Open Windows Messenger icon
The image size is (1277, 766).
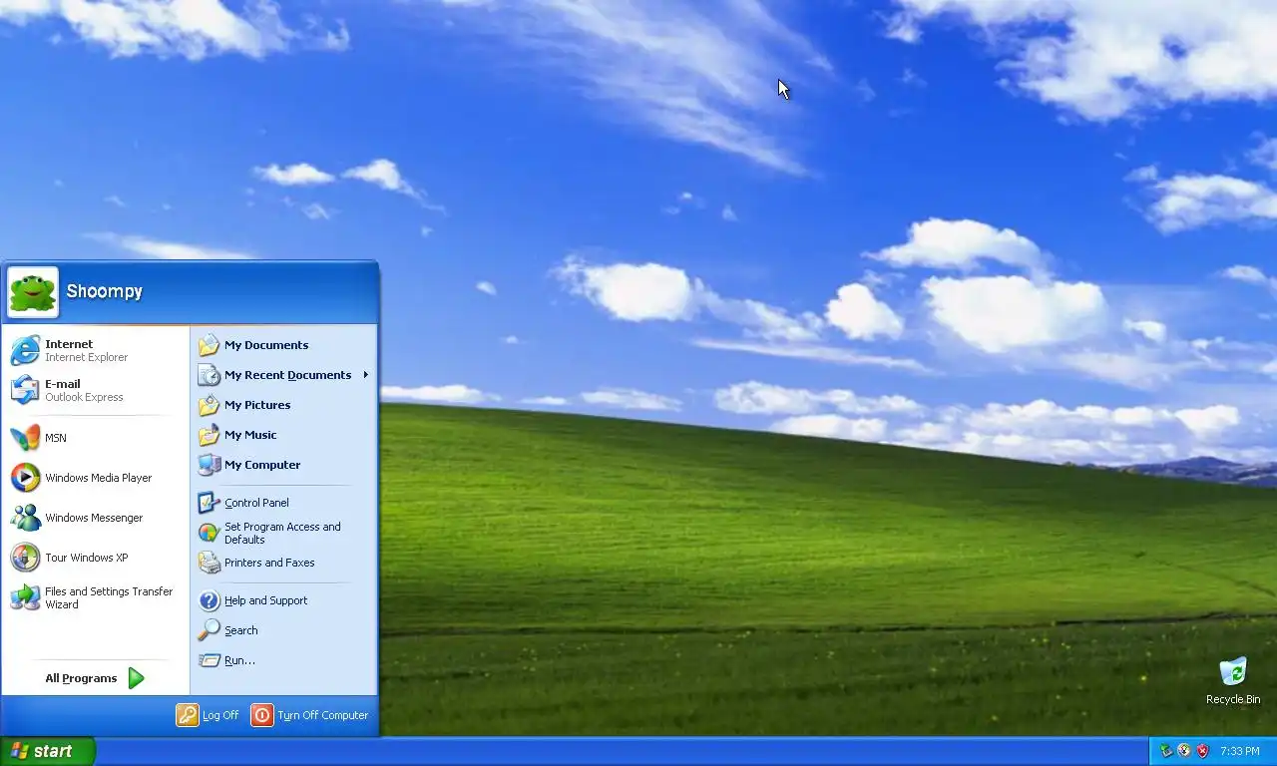coord(25,518)
